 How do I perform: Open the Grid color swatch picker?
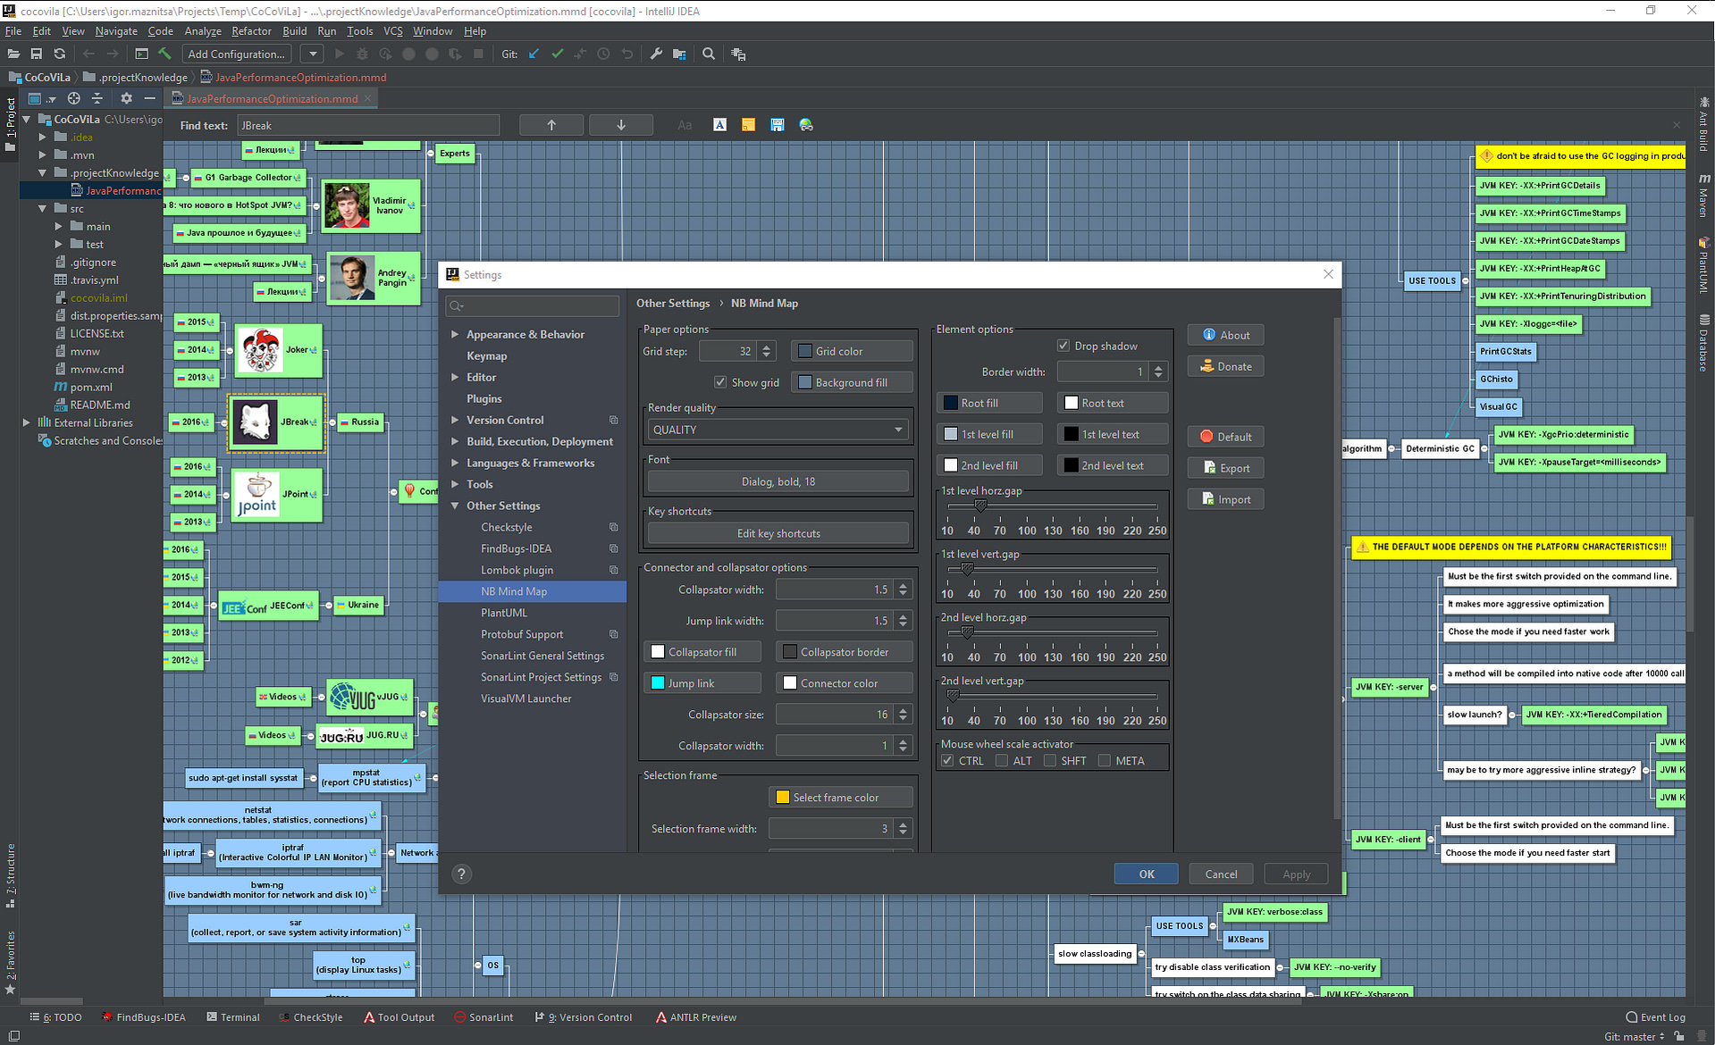(852, 351)
